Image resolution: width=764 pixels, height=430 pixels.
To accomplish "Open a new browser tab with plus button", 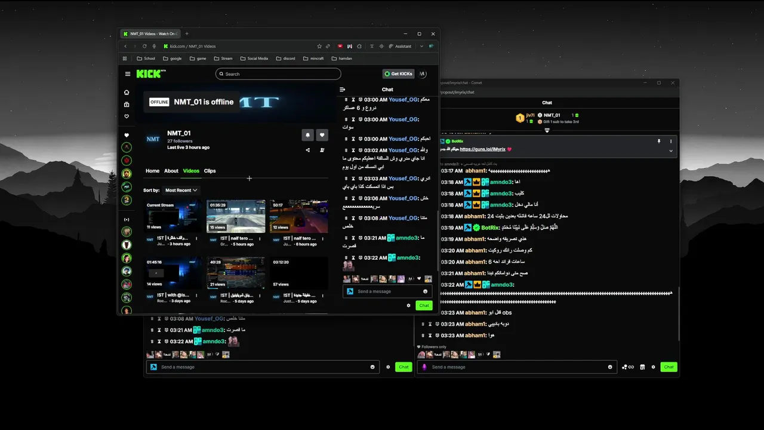I will [x=186, y=33].
